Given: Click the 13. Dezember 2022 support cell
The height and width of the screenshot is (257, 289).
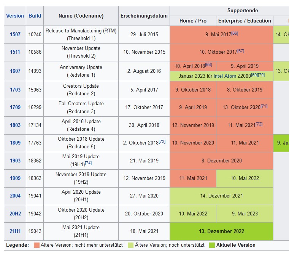Looking at the screenshot, I should coord(221,231).
